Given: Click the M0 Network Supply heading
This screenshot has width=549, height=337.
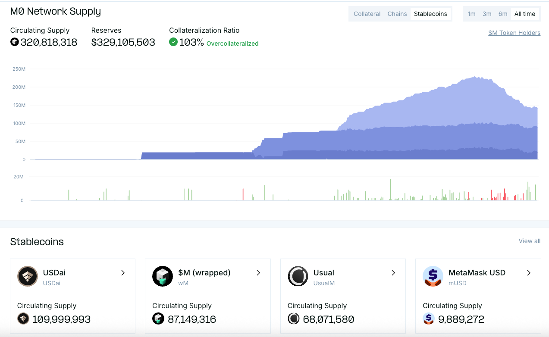Looking at the screenshot, I should (x=56, y=11).
